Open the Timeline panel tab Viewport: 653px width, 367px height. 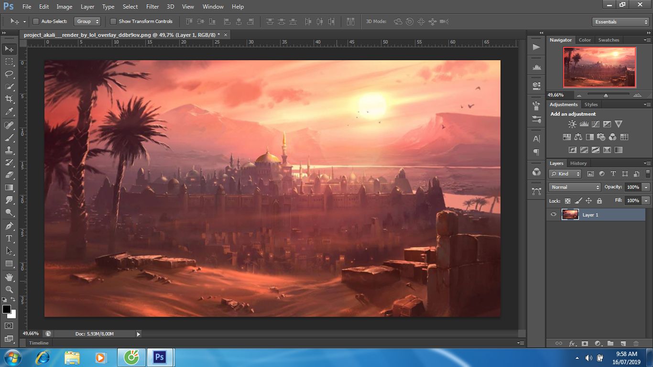click(39, 343)
